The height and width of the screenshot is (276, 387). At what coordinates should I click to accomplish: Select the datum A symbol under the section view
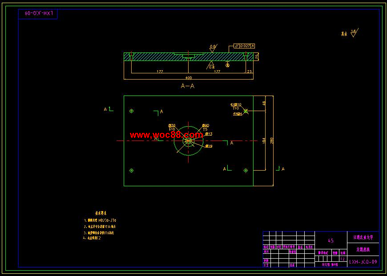(228, 65)
